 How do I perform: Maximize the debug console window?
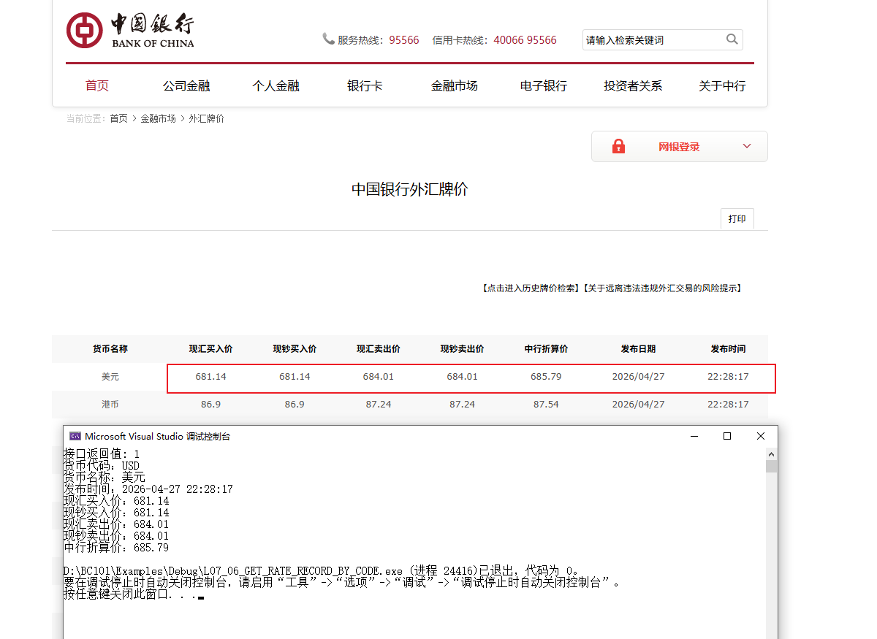(x=727, y=436)
